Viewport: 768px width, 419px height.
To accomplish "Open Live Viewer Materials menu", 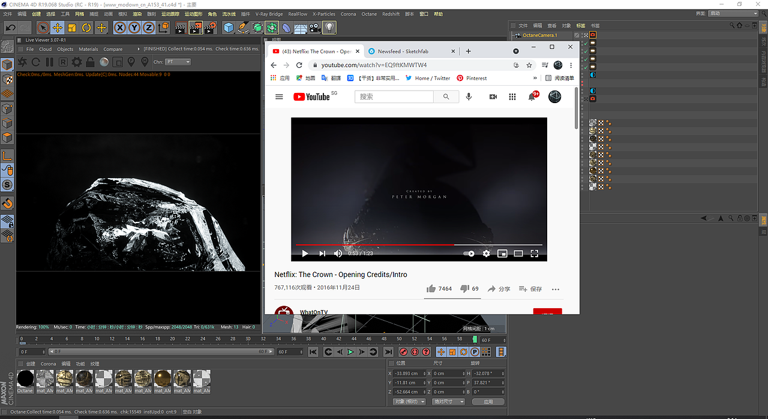I will (88, 49).
